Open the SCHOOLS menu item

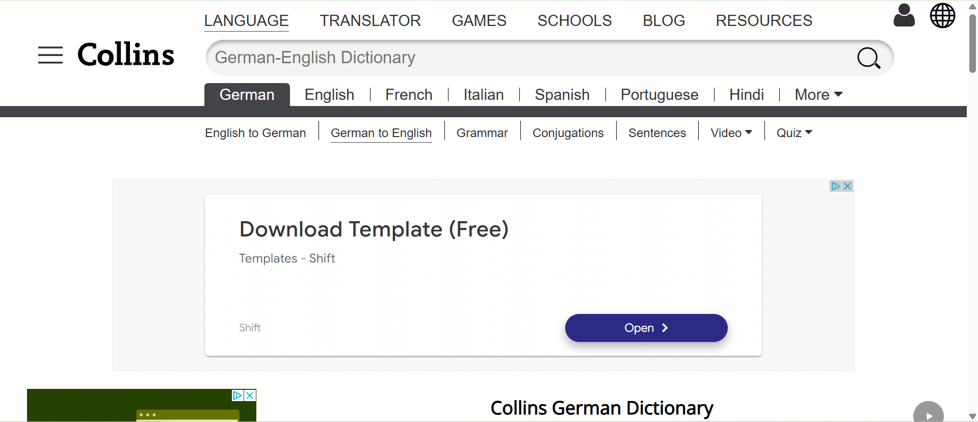[x=574, y=21]
